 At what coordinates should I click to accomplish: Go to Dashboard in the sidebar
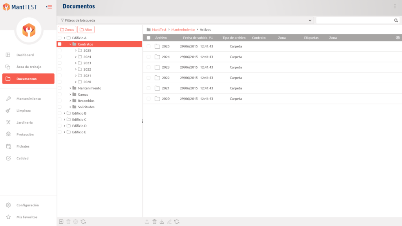[25, 55]
